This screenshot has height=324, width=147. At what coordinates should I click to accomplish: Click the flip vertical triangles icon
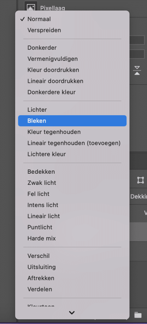tap(137, 71)
